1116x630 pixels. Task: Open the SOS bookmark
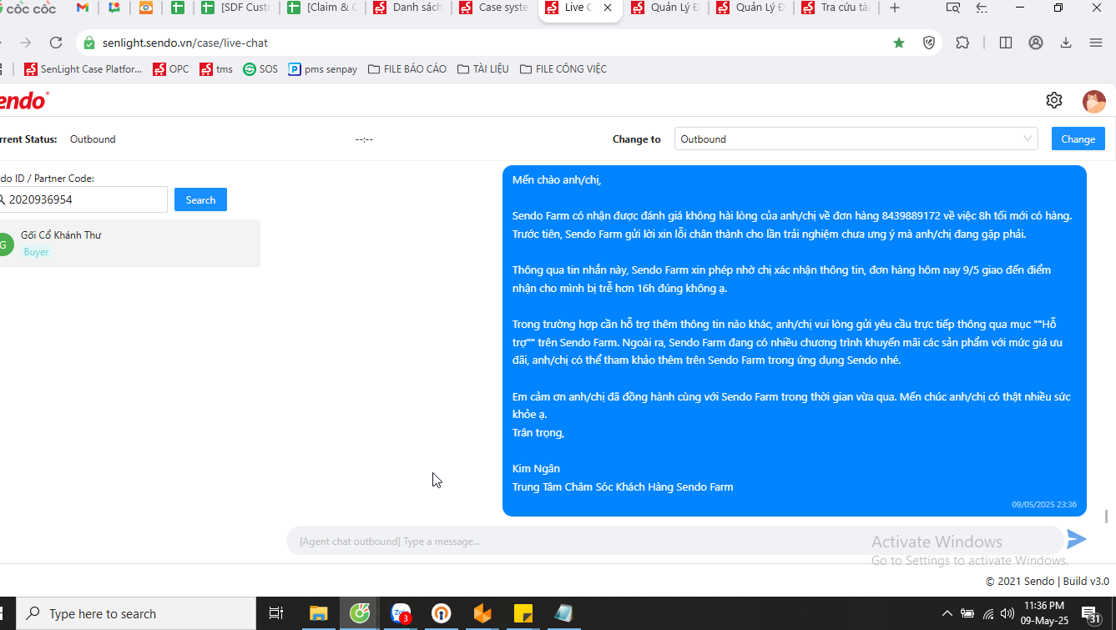(x=260, y=69)
